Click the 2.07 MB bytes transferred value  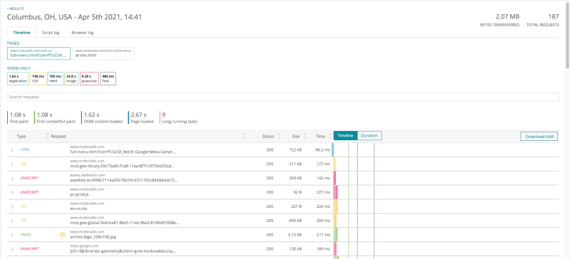(x=507, y=16)
